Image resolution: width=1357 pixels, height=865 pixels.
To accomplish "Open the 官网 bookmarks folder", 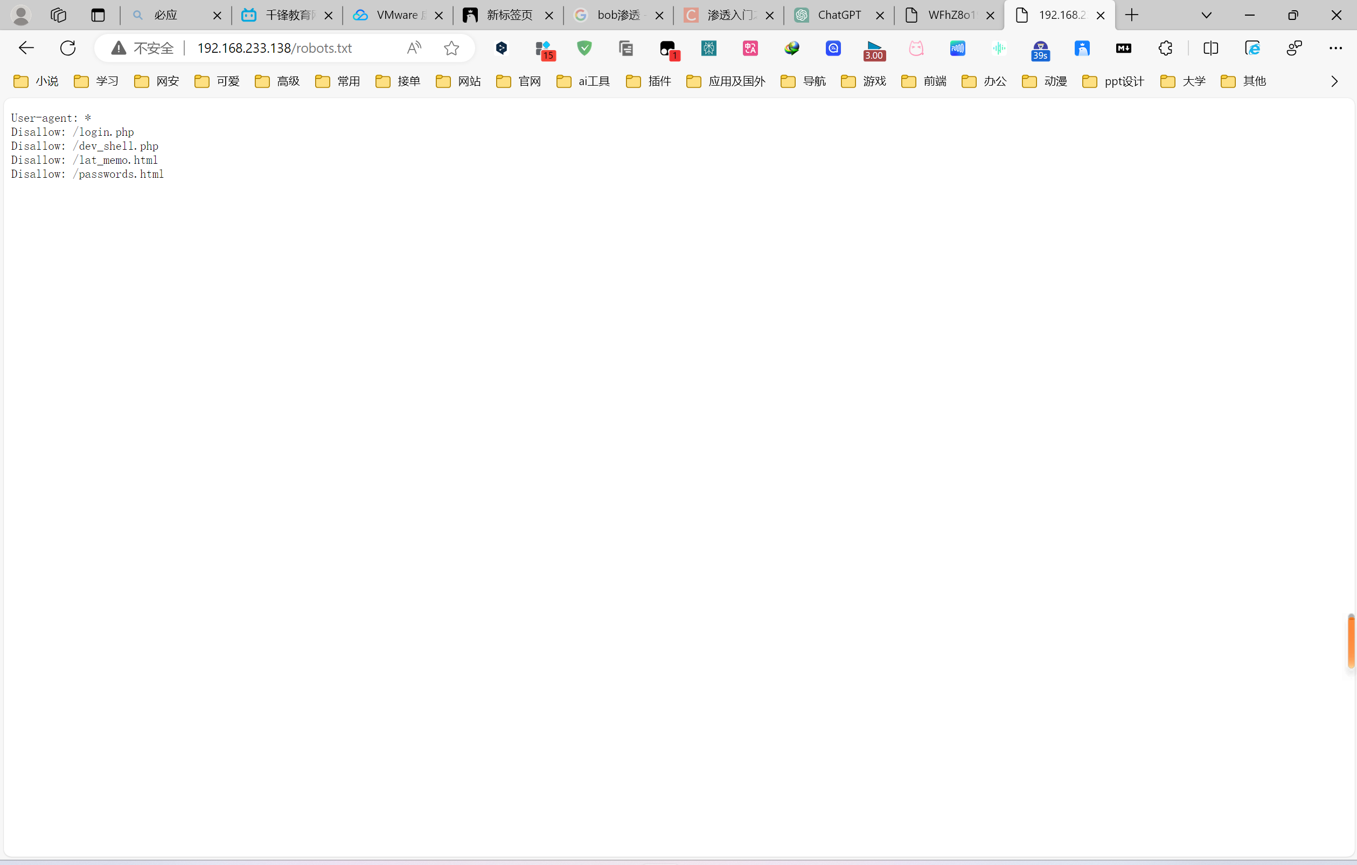I will coord(518,82).
